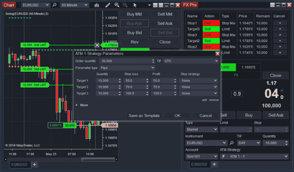Click the green 30,000 position marker on chart
Image resolution: width=294 pixels, height=172 pixels.
coord(70,125)
